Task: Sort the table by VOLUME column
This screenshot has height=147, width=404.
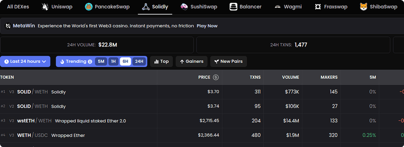Action: (290, 77)
